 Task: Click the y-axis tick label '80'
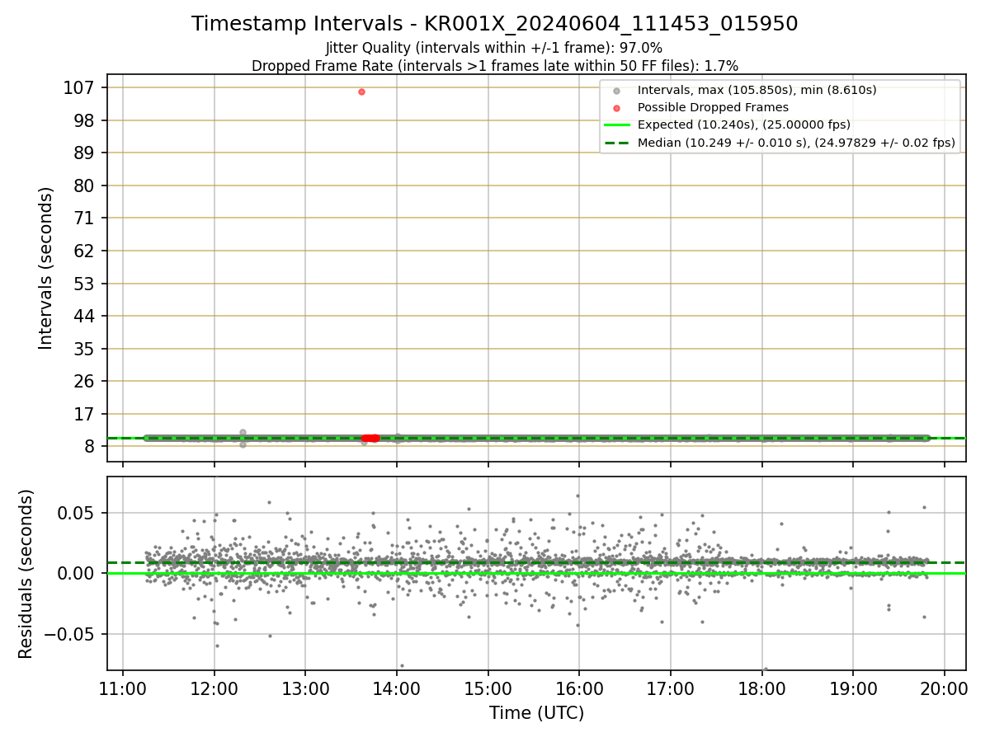tap(83, 185)
